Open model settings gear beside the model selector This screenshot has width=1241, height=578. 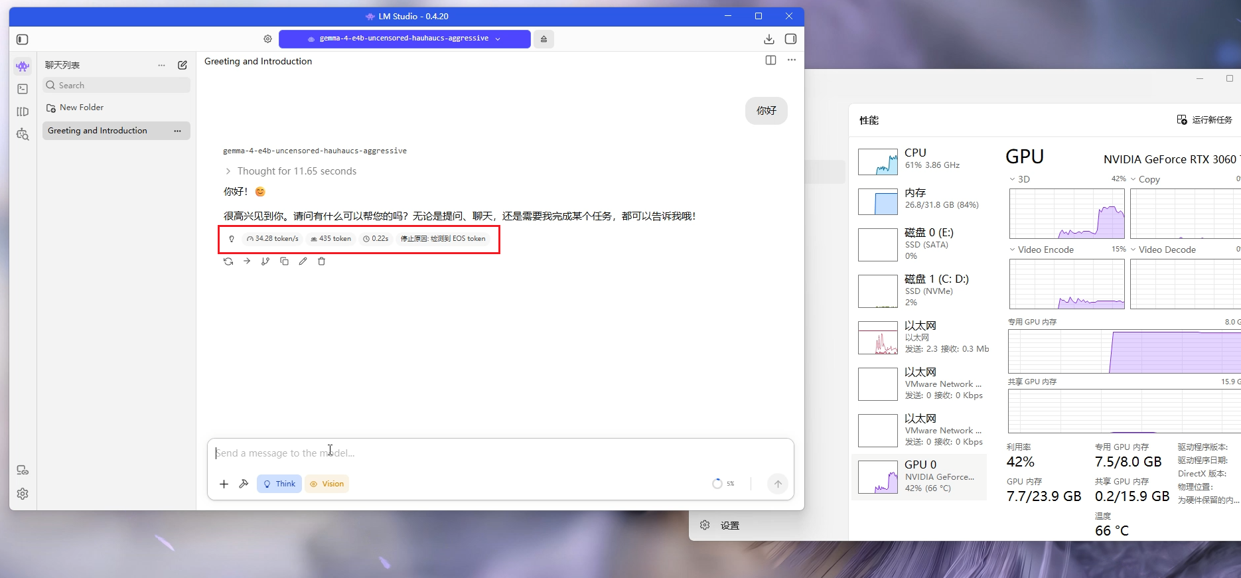click(267, 39)
